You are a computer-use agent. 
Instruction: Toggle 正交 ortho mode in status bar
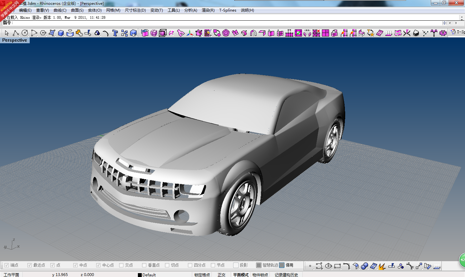pos(222,275)
